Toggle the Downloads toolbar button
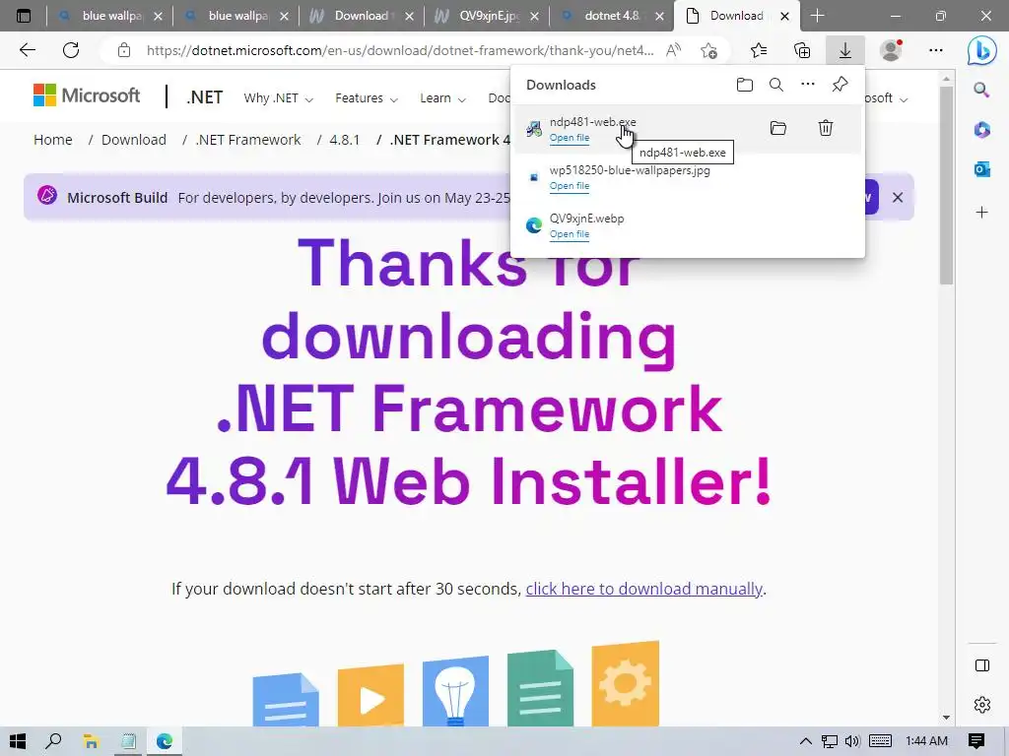The image size is (1009, 756). pos(844,50)
